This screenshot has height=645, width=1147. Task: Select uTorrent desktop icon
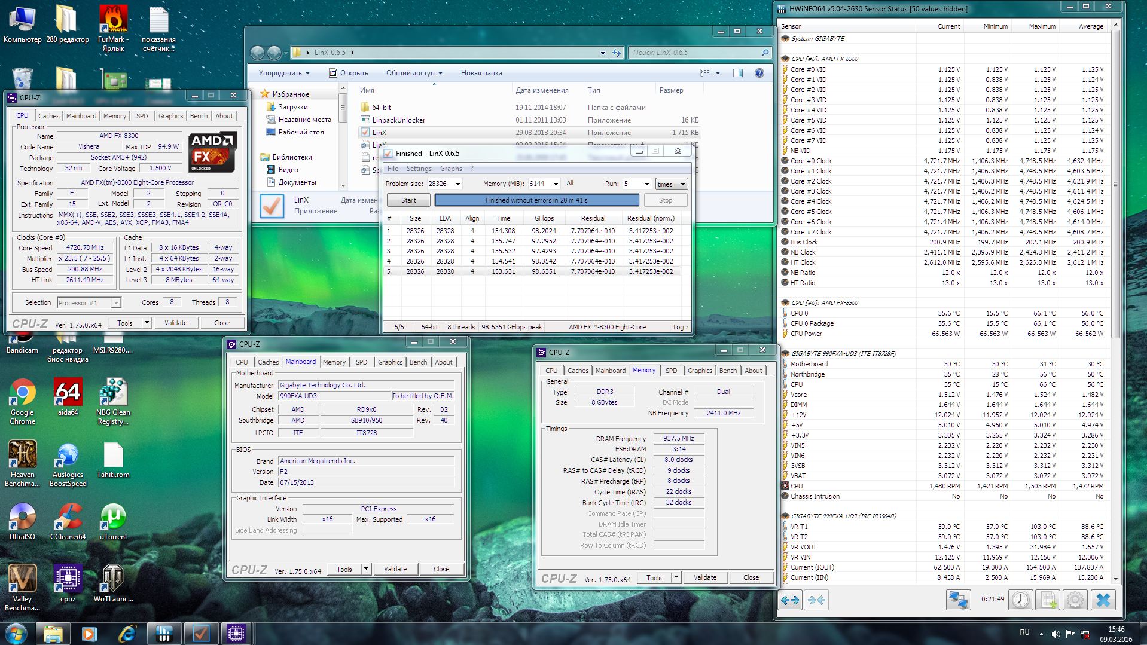point(113,521)
